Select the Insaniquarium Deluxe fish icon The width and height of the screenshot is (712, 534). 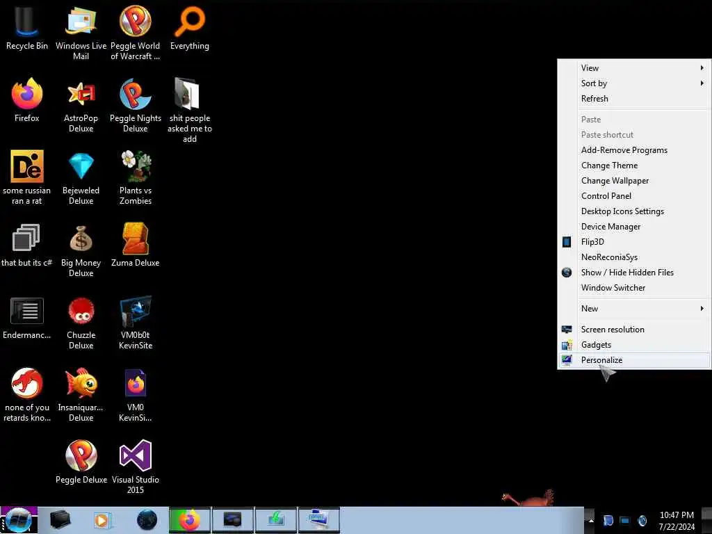(81, 395)
